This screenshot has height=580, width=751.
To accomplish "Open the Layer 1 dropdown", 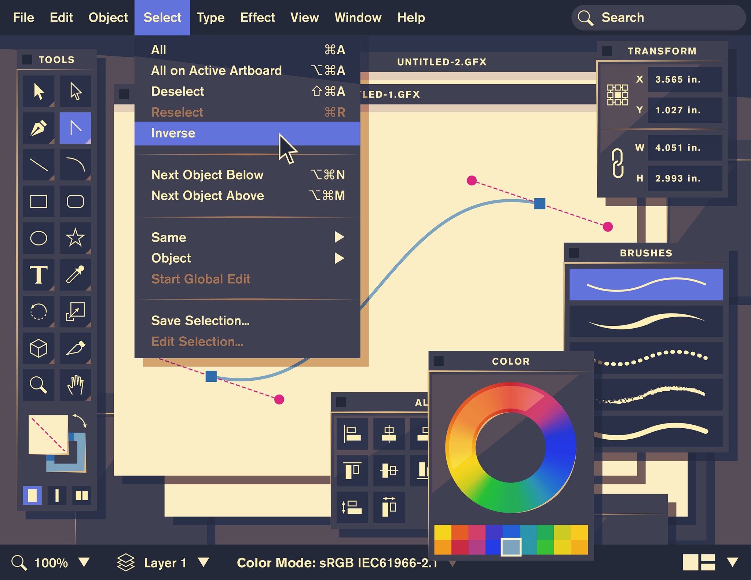I will 204,562.
